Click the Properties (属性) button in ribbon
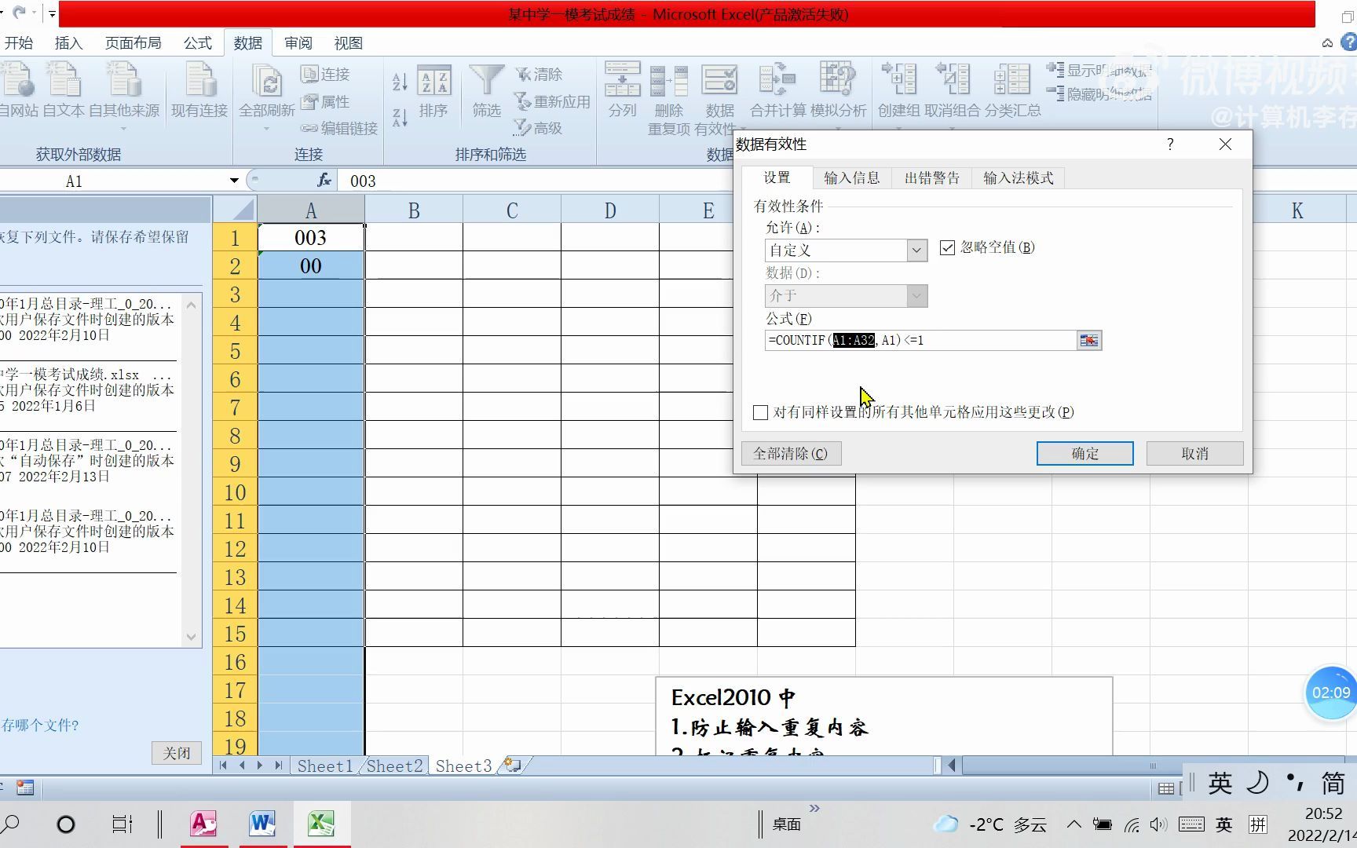The height and width of the screenshot is (848, 1357). (x=326, y=101)
